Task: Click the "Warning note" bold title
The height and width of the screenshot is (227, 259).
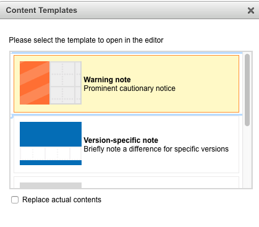Action: [x=107, y=80]
